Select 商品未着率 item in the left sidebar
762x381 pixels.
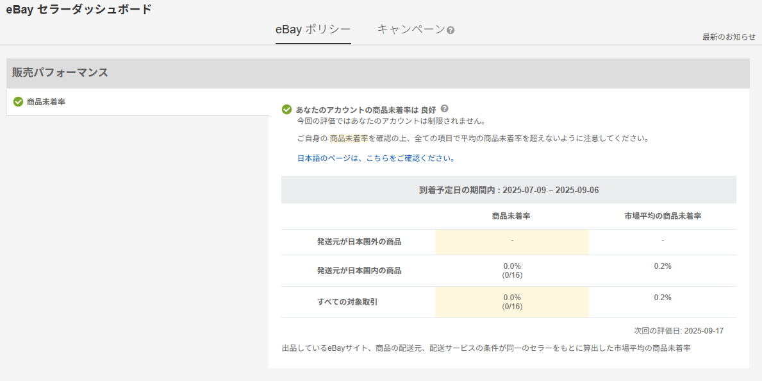pos(46,101)
